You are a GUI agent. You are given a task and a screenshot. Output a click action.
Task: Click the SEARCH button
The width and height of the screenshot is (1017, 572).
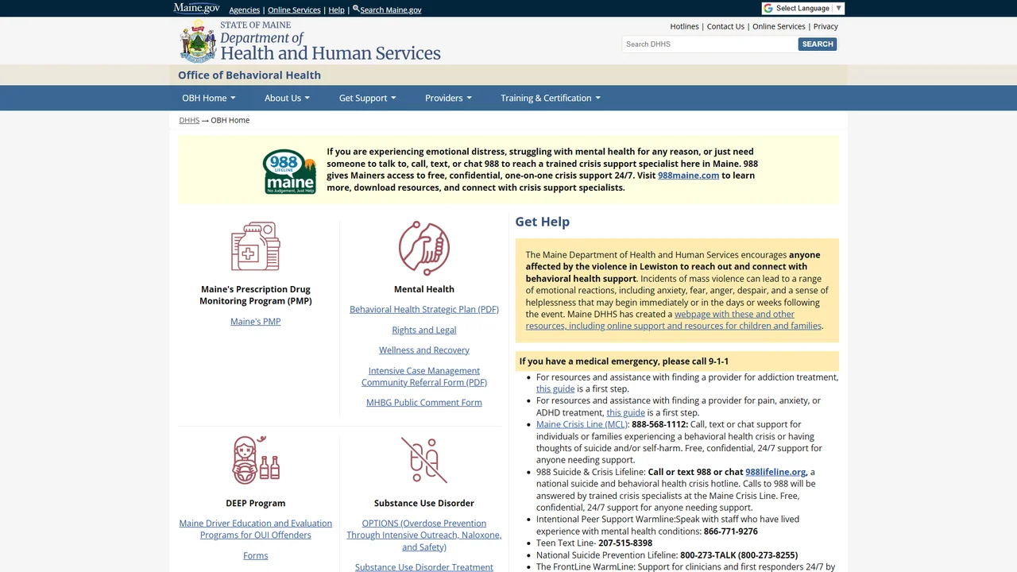[x=818, y=44]
